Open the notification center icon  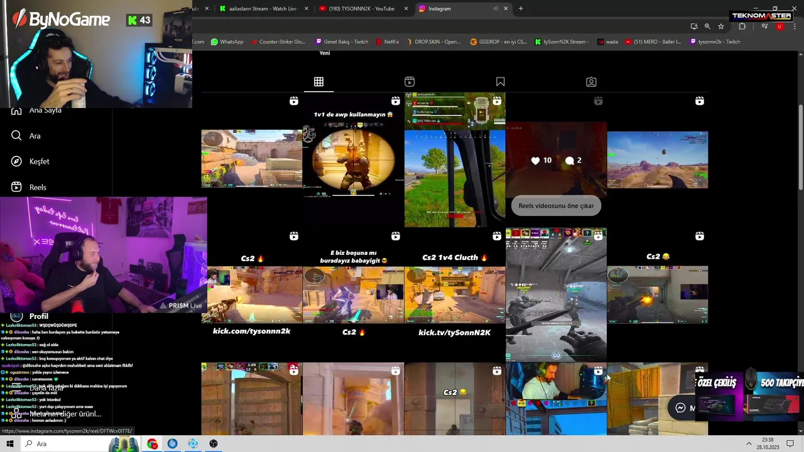pos(791,444)
